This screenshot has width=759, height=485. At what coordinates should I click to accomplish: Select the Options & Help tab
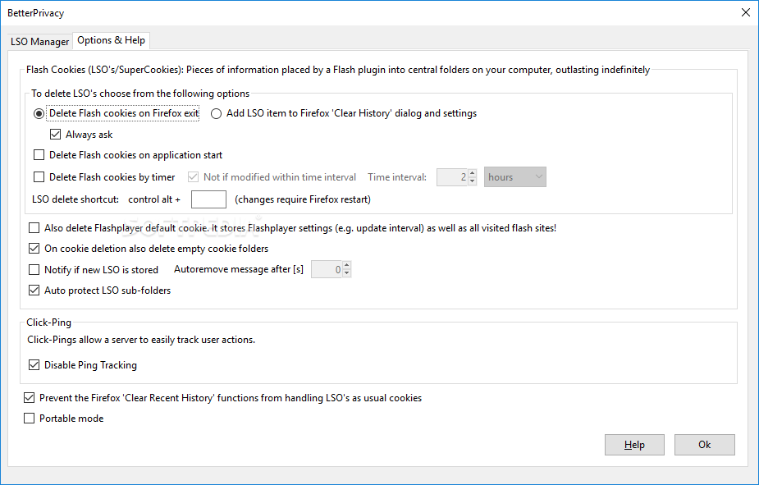[x=111, y=40]
